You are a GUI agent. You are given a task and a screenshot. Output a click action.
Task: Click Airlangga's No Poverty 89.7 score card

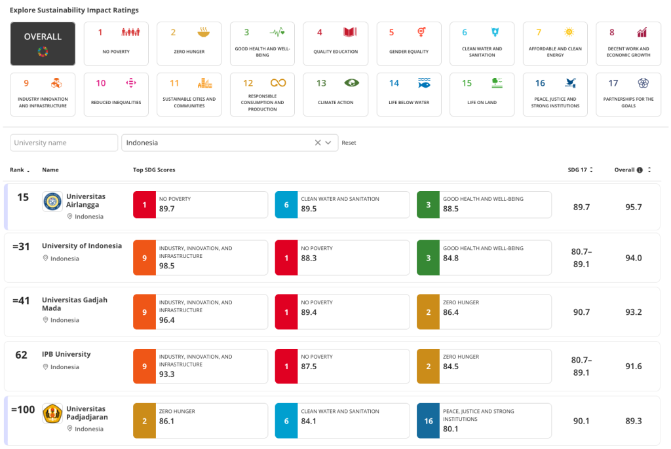click(x=201, y=205)
